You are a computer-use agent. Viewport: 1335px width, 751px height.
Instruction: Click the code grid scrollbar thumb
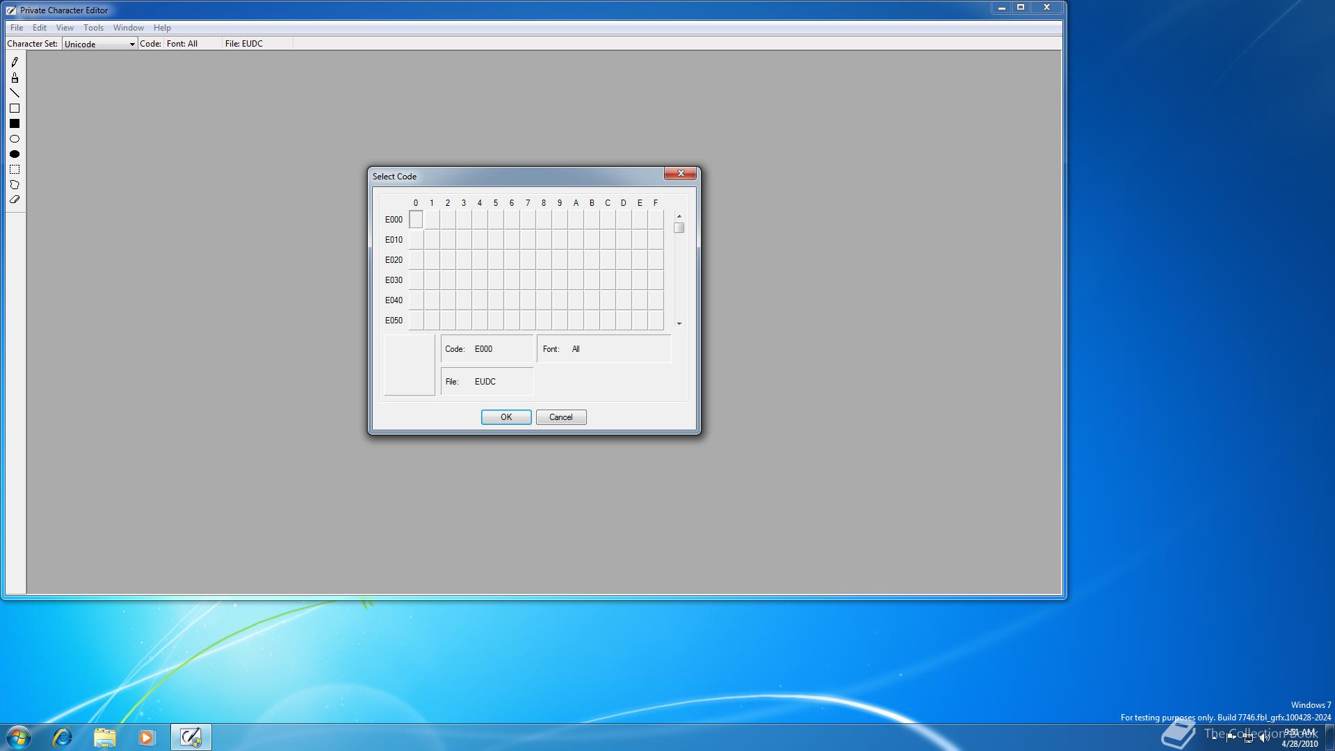click(x=679, y=228)
